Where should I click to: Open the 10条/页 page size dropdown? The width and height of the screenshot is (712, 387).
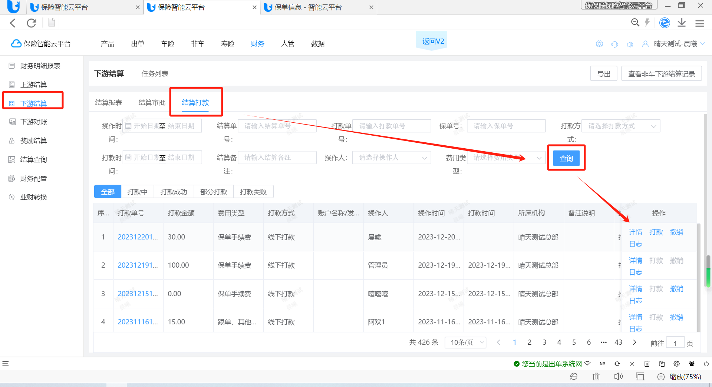tap(465, 343)
